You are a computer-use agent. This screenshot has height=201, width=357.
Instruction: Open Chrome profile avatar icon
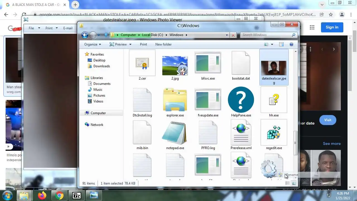click(x=342, y=15)
